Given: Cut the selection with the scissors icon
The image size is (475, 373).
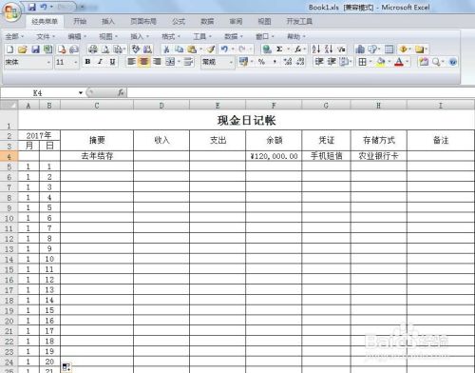Looking at the screenshot, I should 166,49.
